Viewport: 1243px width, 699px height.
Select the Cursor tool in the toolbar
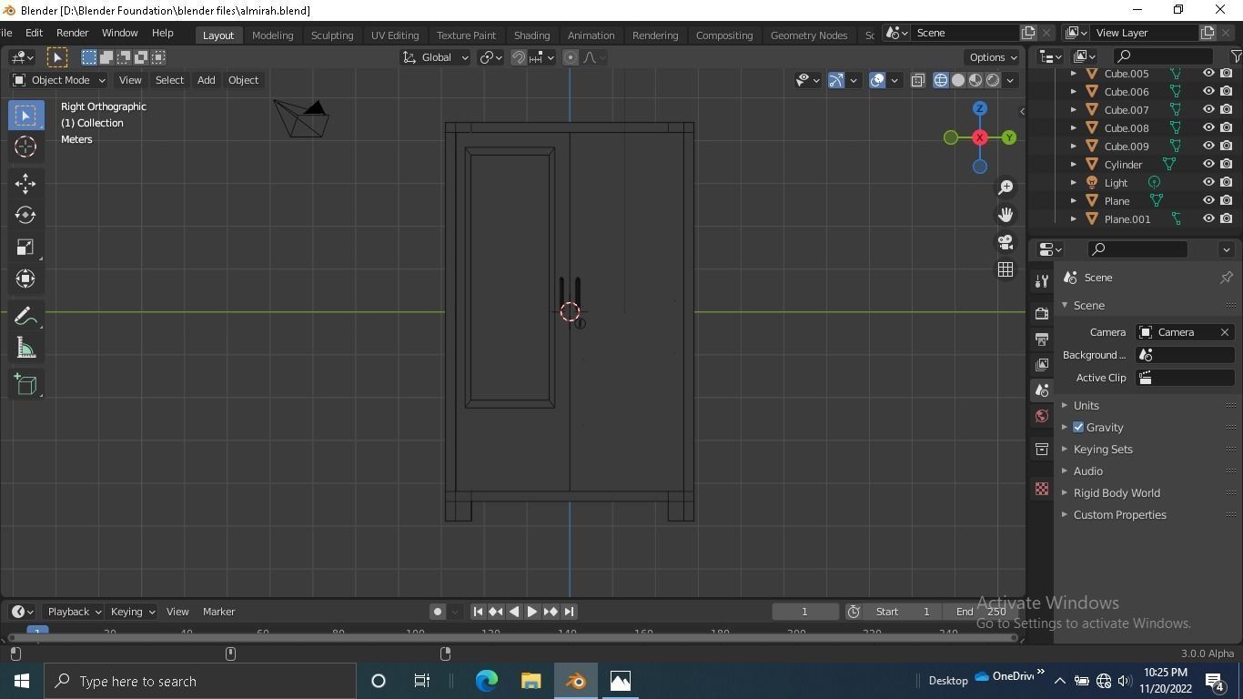(x=25, y=147)
